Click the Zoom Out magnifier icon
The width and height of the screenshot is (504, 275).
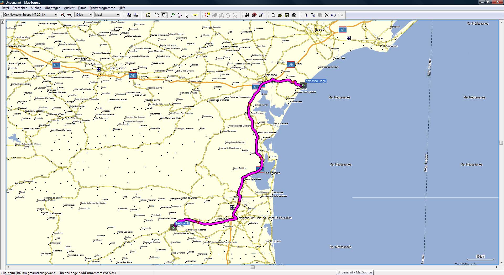click(x=70, y=15)
